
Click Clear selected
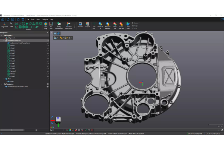tap(121, 26)
